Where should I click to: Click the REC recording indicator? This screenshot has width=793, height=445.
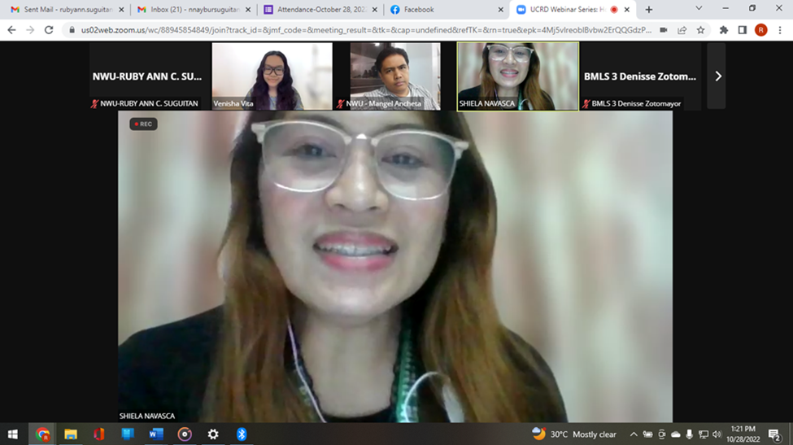143,124
